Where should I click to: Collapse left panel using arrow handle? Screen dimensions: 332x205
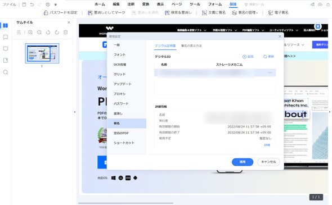point(74,112)
